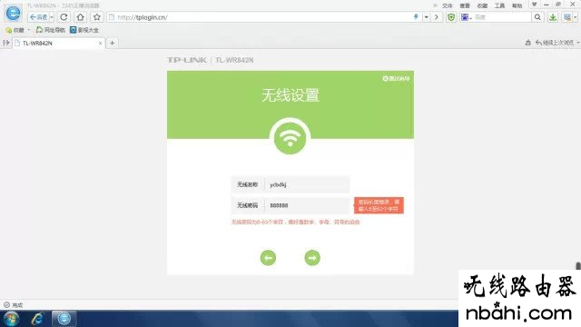Screen dimensions: 581x327
Task: Click the 网址导航 bookmark link
Action: coord(51,30)
